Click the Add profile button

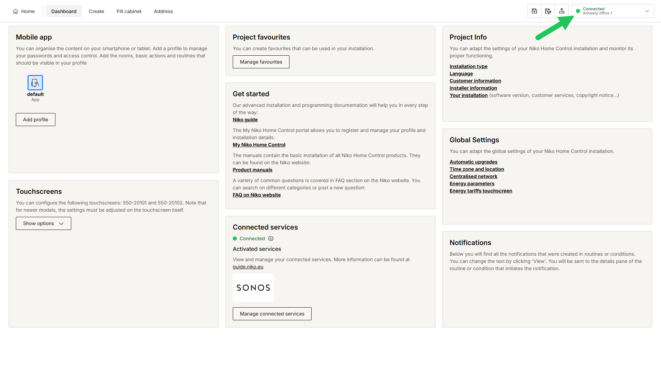(35, 120)
